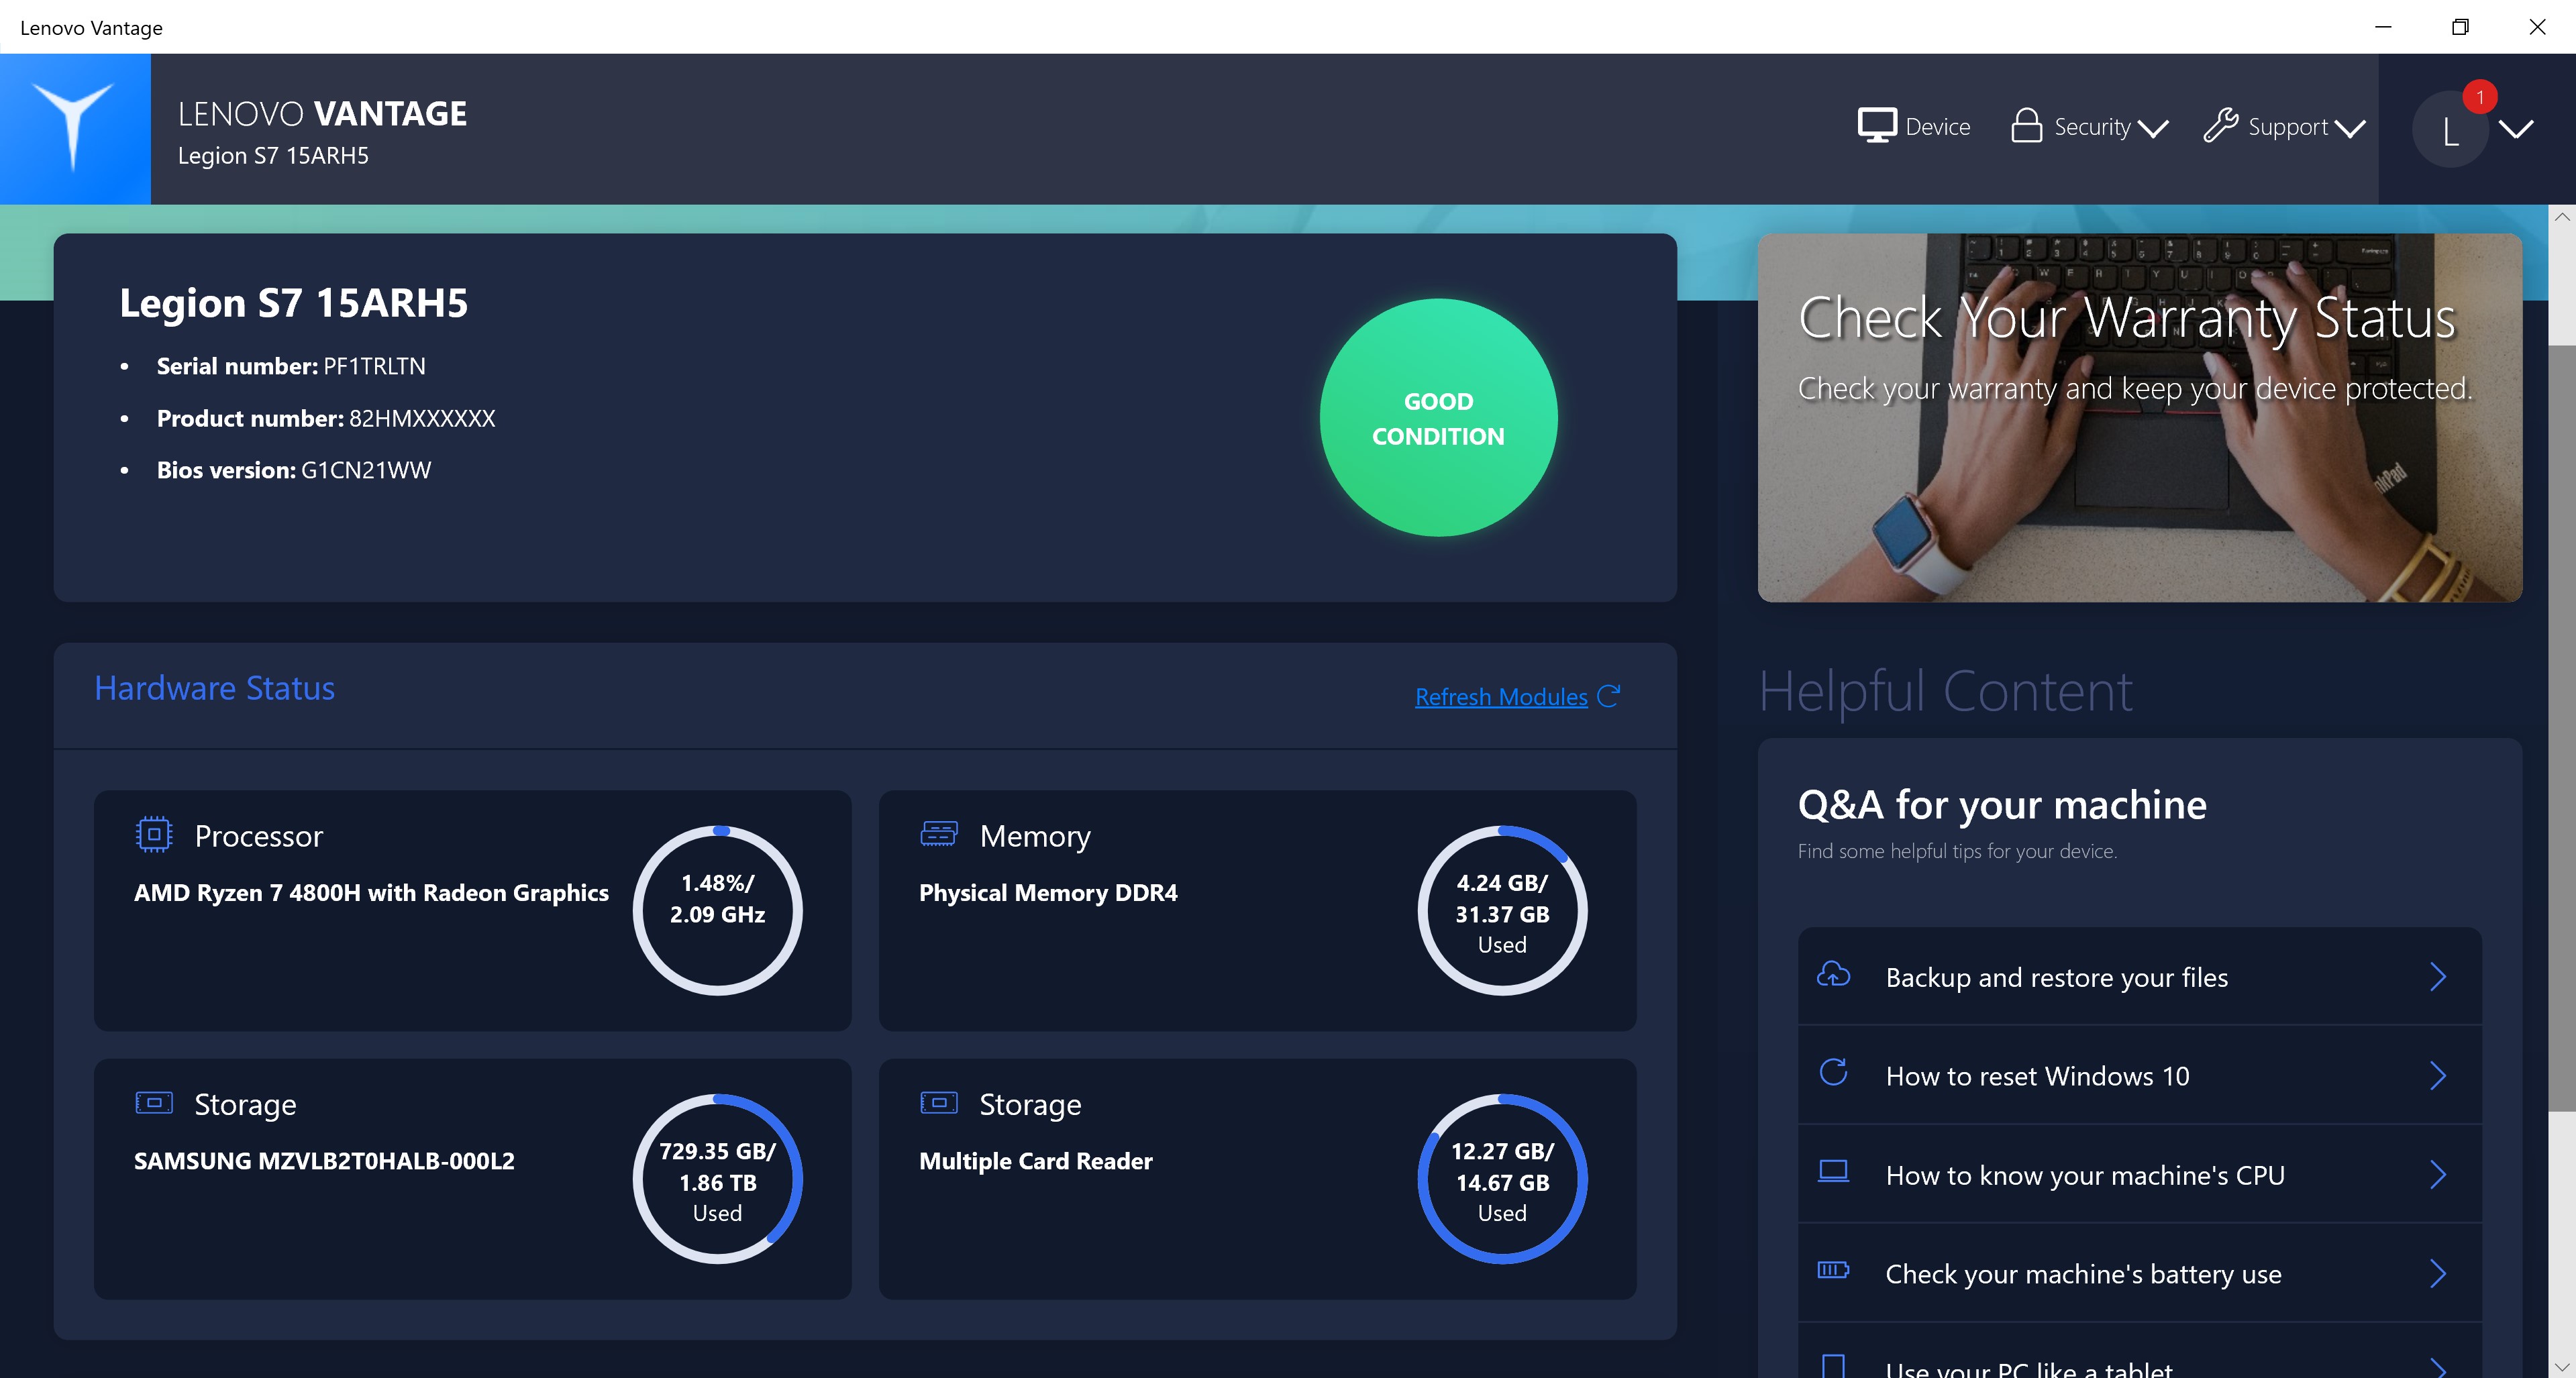Click the vertical scrollbar thumb
2576x1378 pixels.
2563,727
